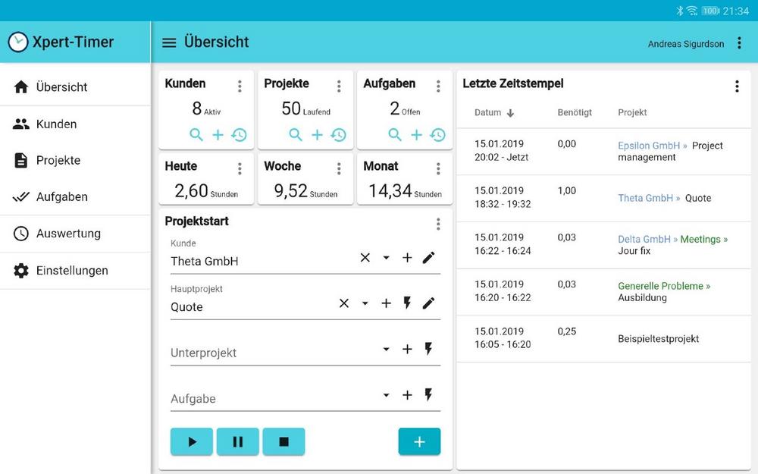Click the teal plus button below the timer controls

(x=419, y=441)
